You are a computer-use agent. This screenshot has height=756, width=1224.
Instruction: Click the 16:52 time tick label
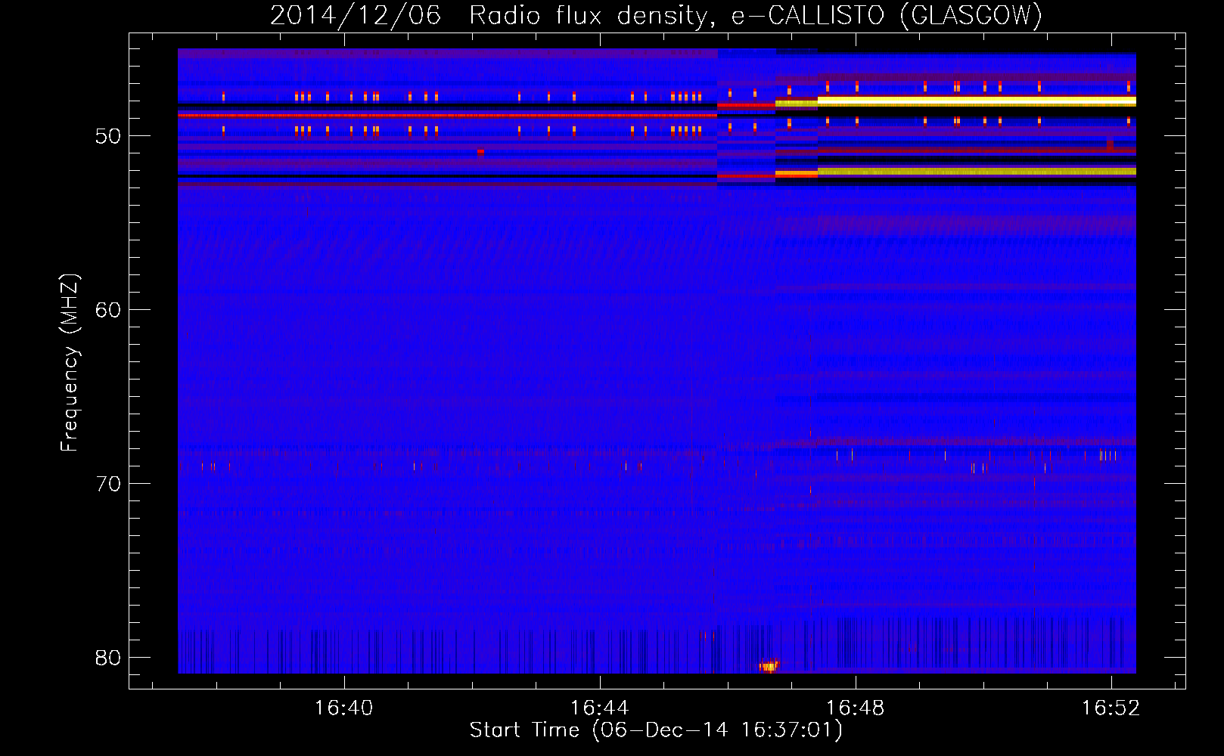(1111, 708)
